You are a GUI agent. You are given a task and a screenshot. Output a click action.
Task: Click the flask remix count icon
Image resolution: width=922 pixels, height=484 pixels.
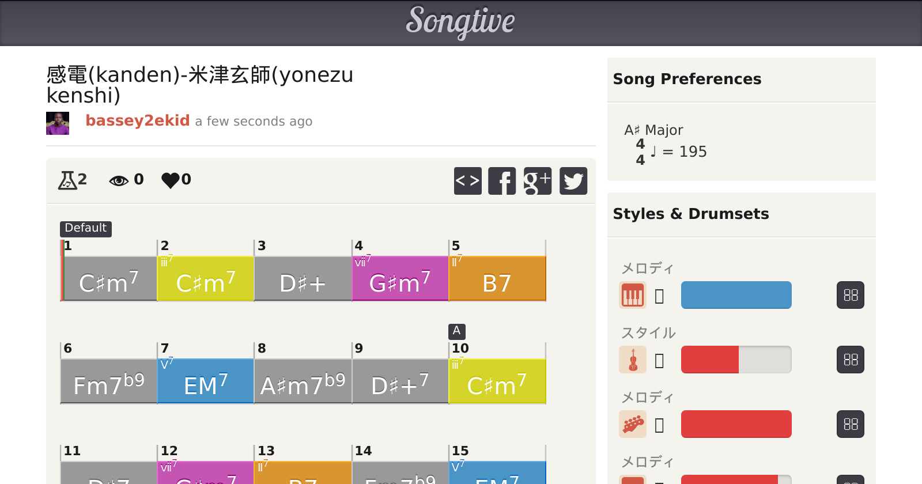[x=68, y=180]
